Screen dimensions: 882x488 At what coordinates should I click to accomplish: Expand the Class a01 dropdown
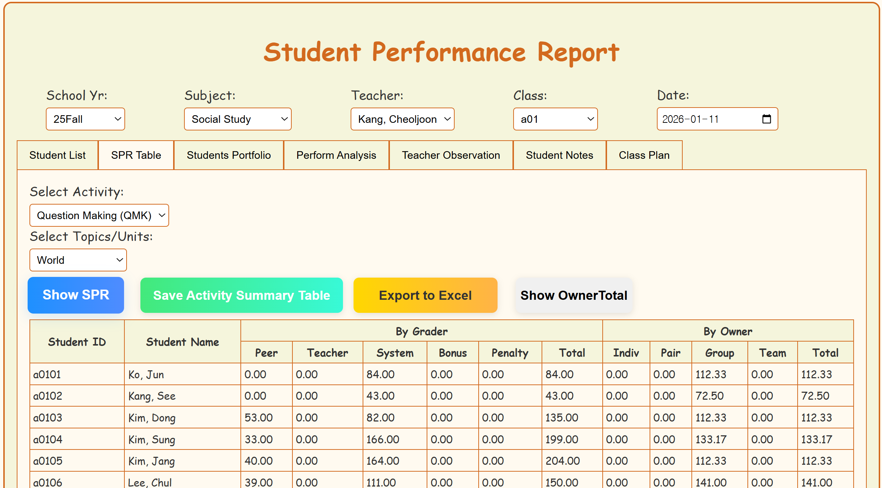pyautogui.click(x=555, y=119)
